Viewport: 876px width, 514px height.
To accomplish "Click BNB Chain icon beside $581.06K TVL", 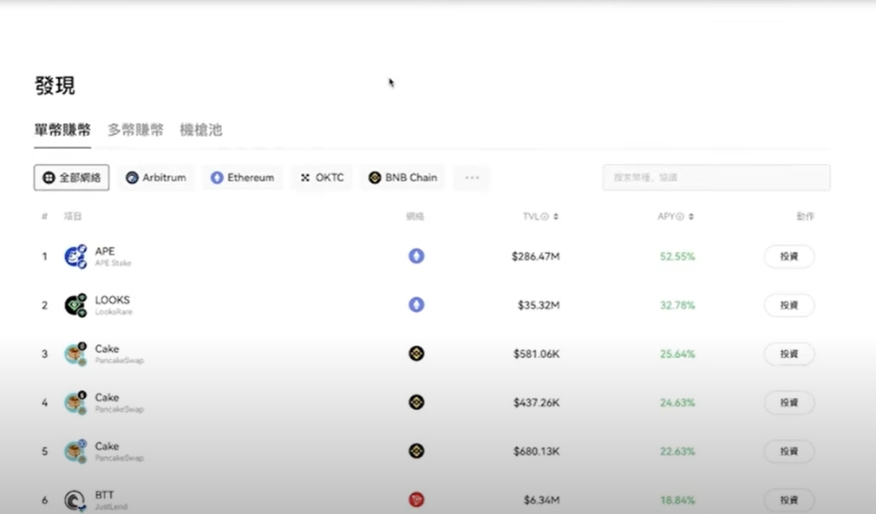I will tap(416, 354).
